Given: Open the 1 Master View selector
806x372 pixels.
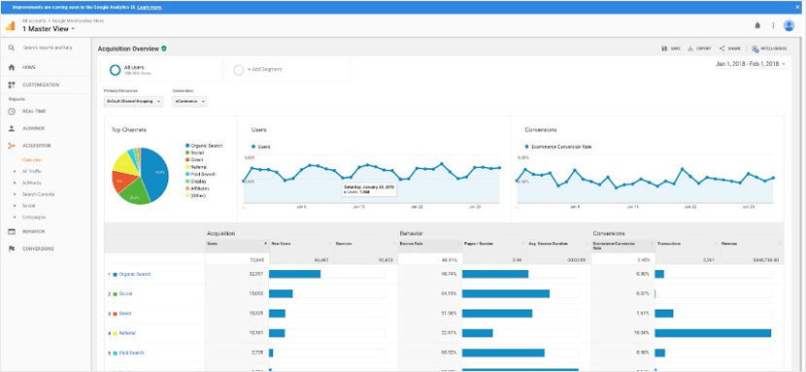Looking at the screenshot, I should (49, 29).
